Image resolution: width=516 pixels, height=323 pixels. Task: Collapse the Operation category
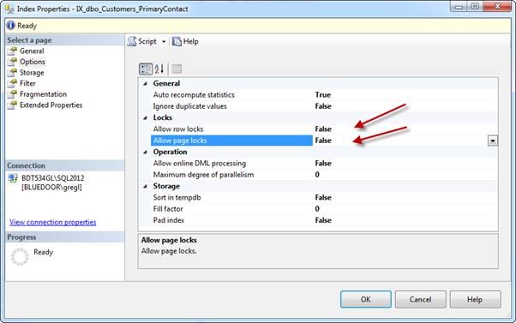click(145, 152)
